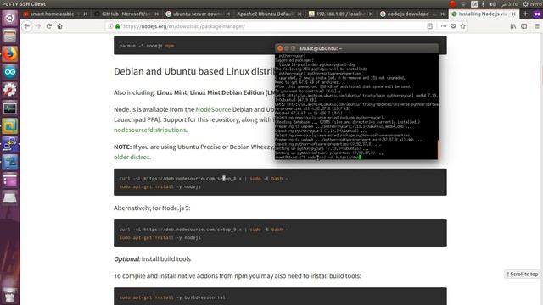Open the volume indicator in top panel
The height and width of the screenshot is (305, 543).
(x=492, y=3)
